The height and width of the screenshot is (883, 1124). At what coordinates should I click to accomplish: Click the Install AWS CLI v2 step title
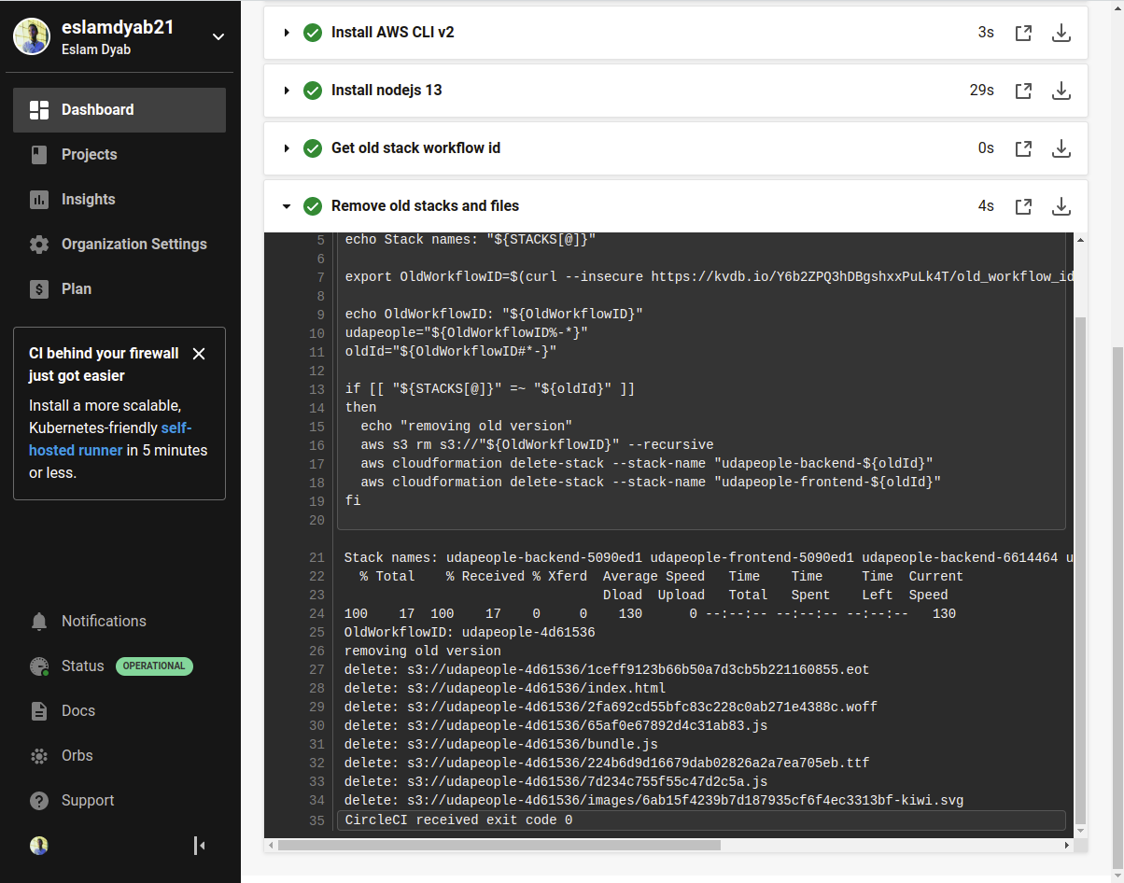coord(393,33)
